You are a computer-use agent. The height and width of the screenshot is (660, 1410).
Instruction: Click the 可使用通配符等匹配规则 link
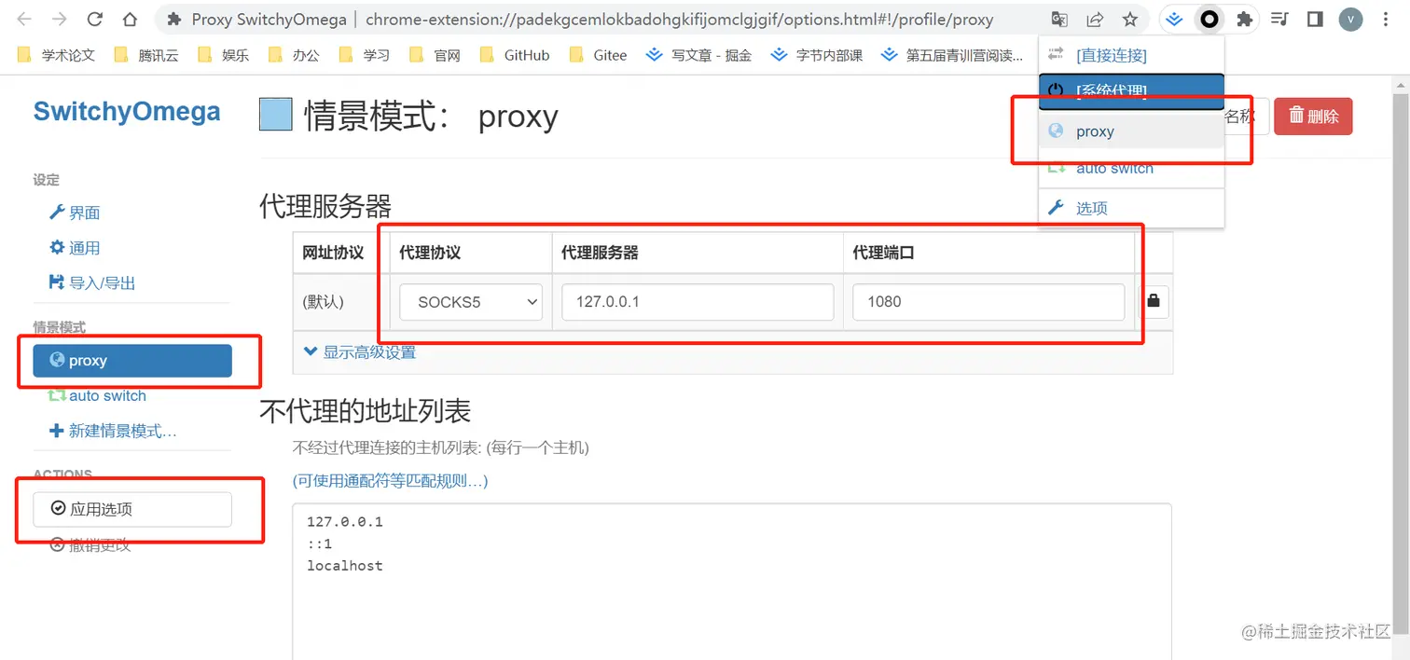(x=390, y=481)
